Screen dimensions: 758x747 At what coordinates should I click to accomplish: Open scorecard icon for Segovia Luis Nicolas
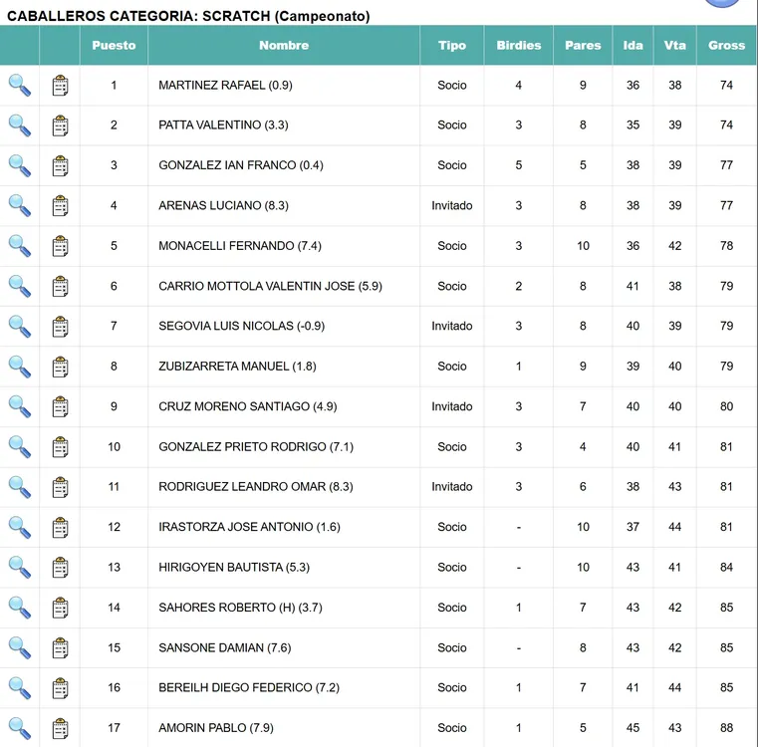point(60,327)
